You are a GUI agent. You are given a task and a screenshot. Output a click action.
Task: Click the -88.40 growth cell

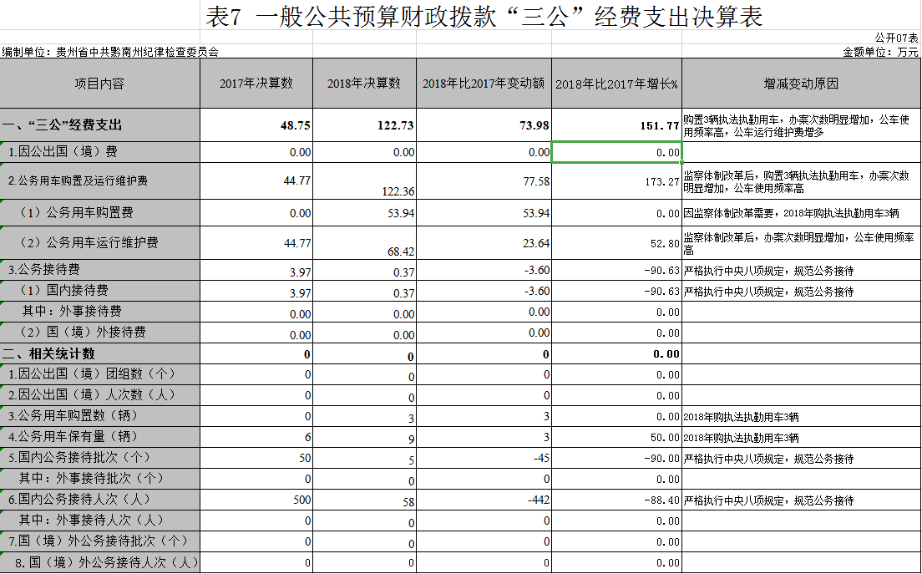(617, 500)
